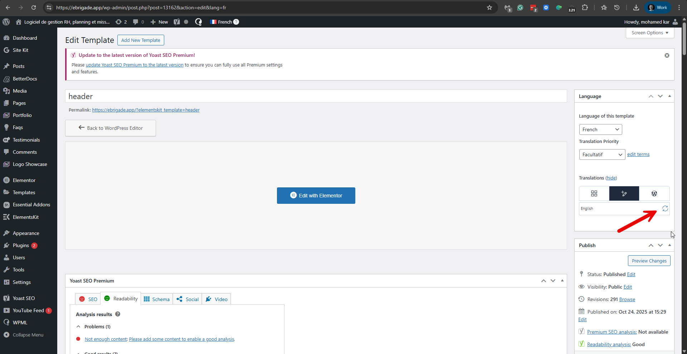Select the WordPress editor translation icon
The width and height of the screenshot is (687, 354).
coord(654,193)
